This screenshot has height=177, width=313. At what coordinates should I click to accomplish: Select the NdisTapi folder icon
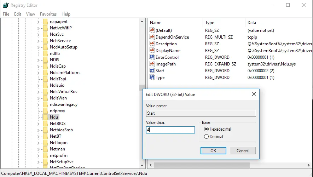pyautogui.click(x=46, y=79)
